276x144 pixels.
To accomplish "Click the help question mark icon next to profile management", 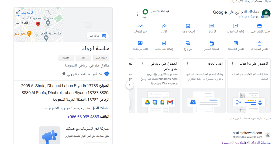I will tap(64, 73).
